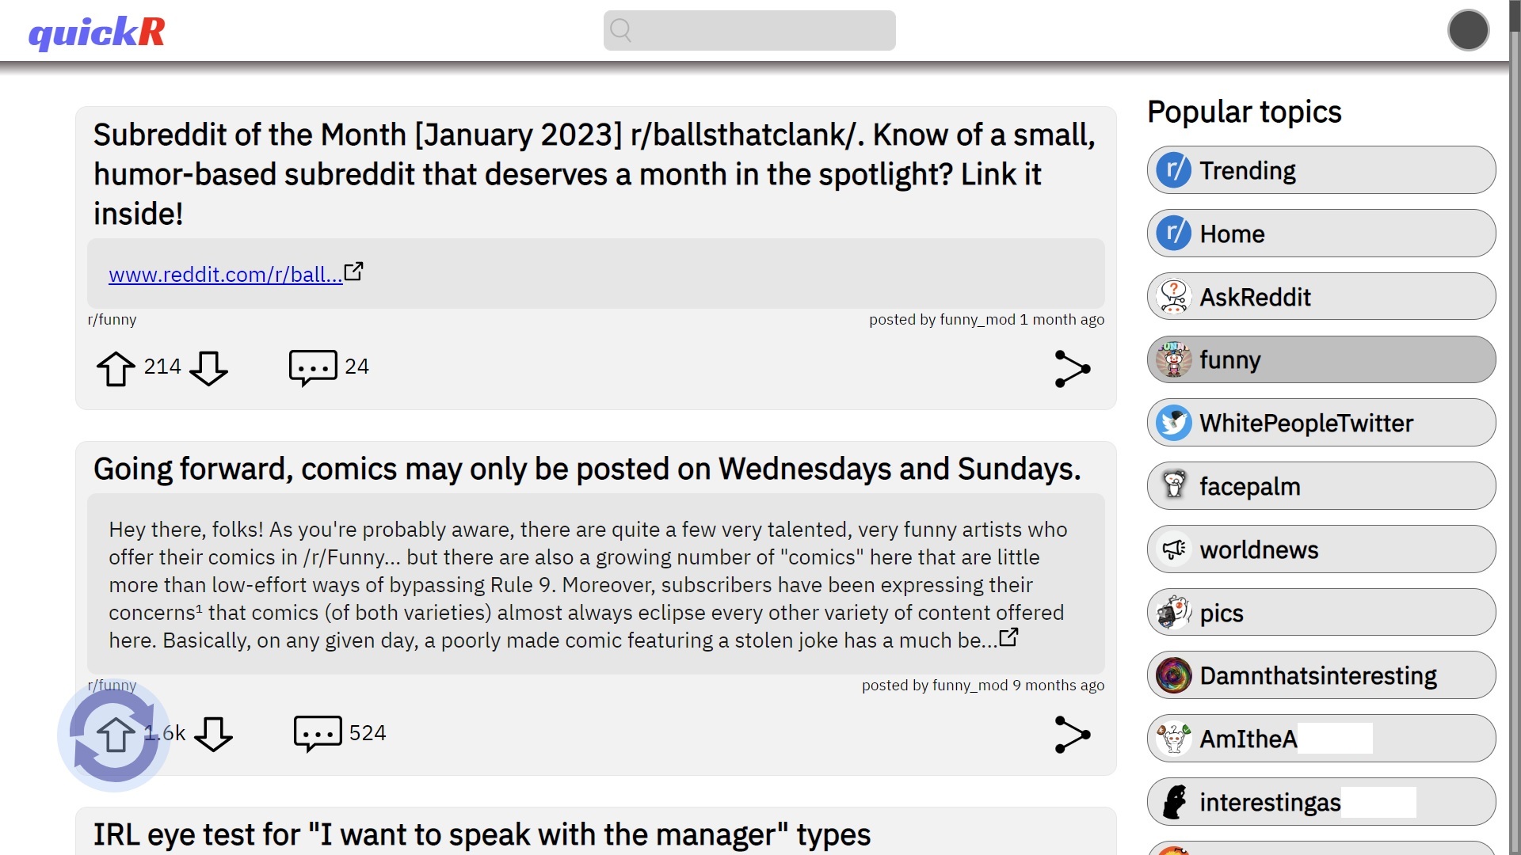The width and height of the screenshot is (1521, 855).
Task: Click into the search field
Action: pyautogui.click(x=749, y=30)
